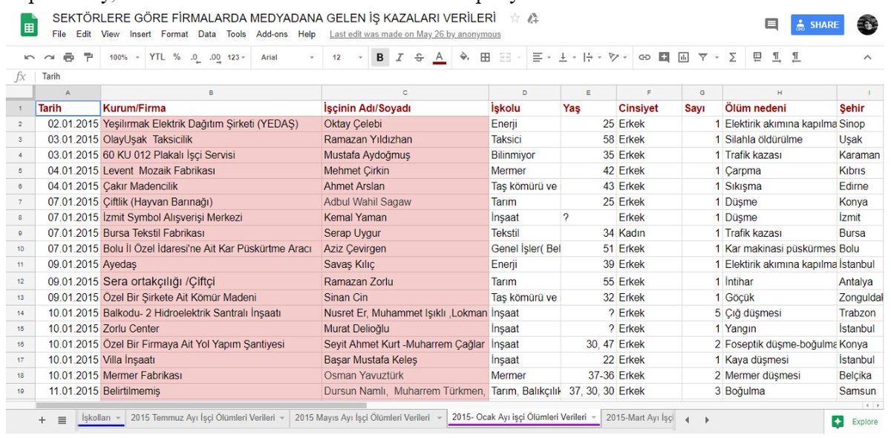Open the comments history icon
The image size is (891, 438).
772,24
